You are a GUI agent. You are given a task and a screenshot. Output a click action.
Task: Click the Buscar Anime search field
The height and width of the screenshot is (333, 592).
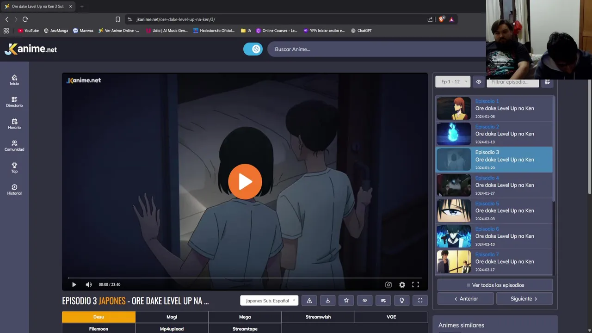376,49
